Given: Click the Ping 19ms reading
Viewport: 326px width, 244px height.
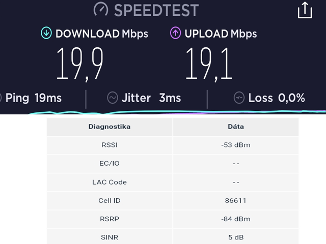Looking at the screenshot, I should pyautogui.click(x=34, y=98).
